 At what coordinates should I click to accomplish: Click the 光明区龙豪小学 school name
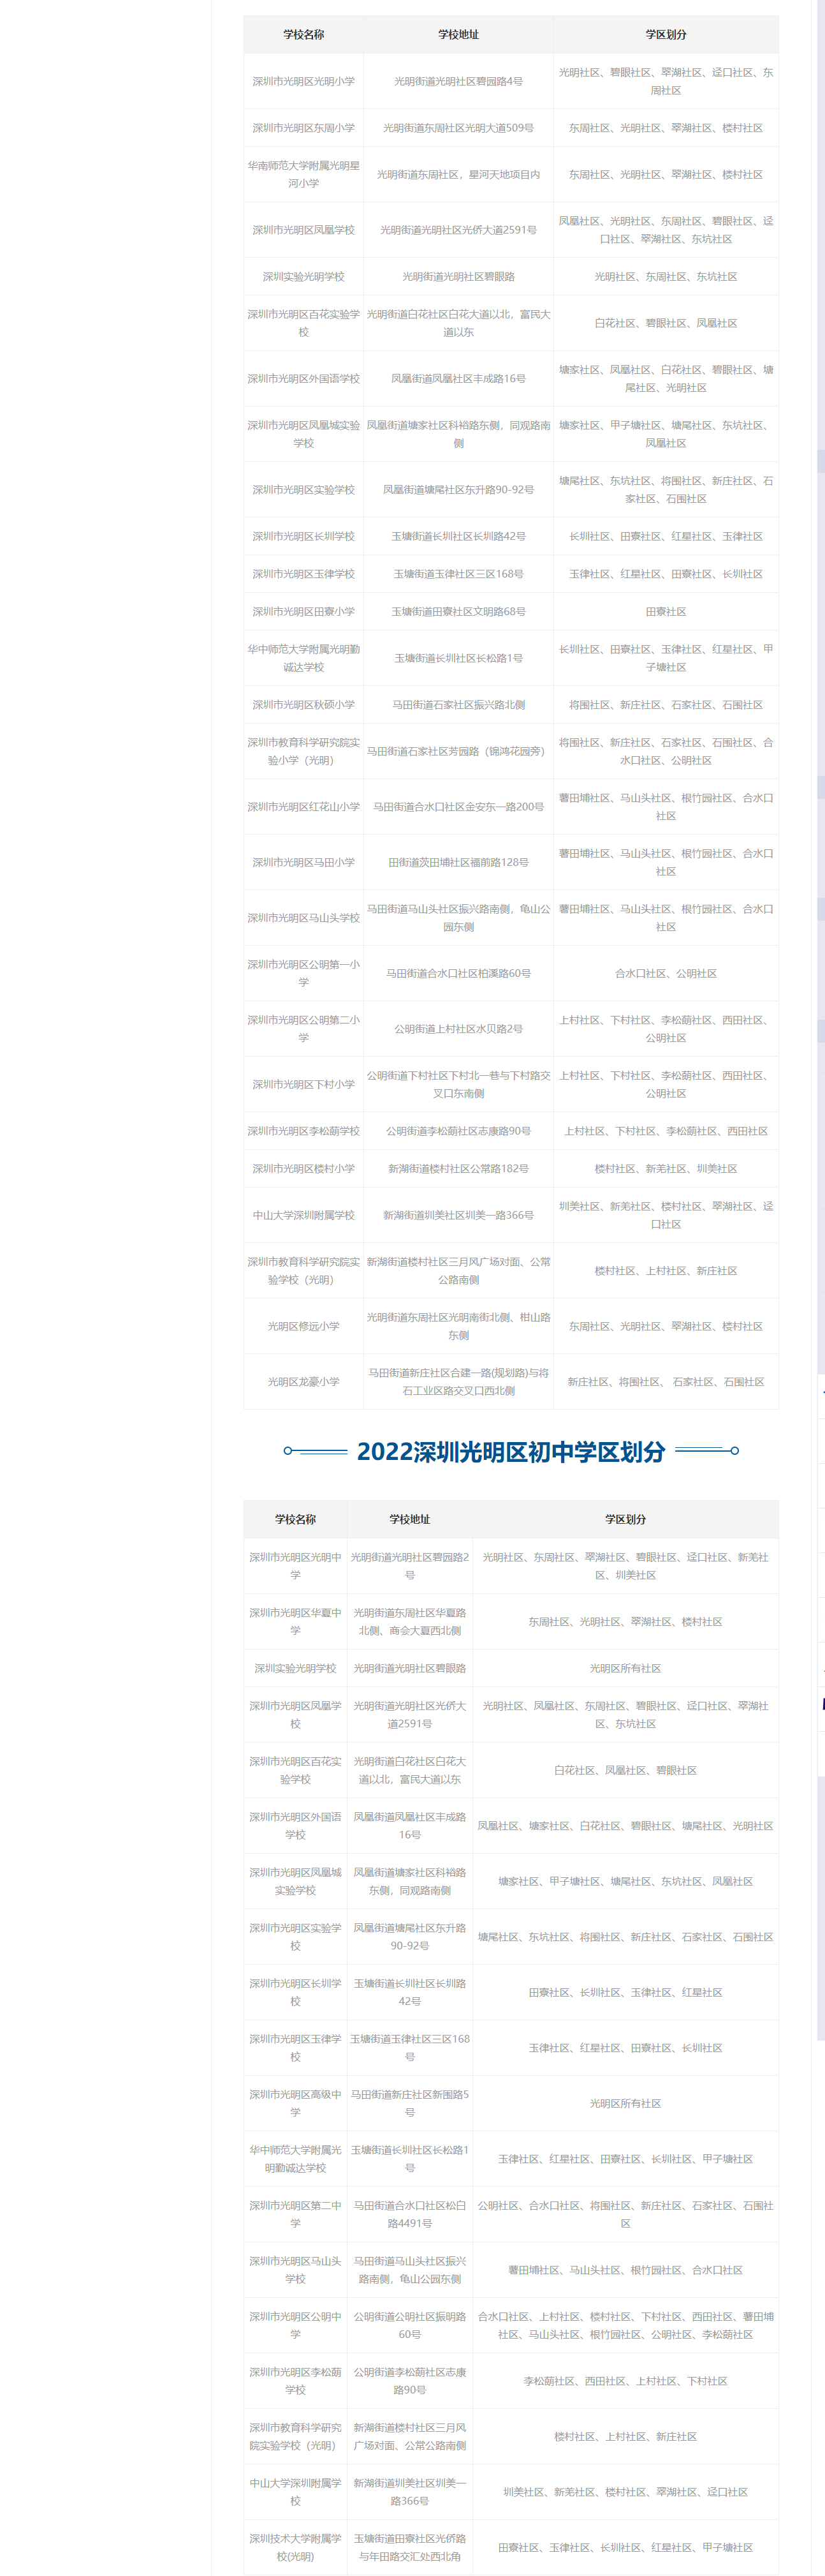click(x=303, y=1381)
